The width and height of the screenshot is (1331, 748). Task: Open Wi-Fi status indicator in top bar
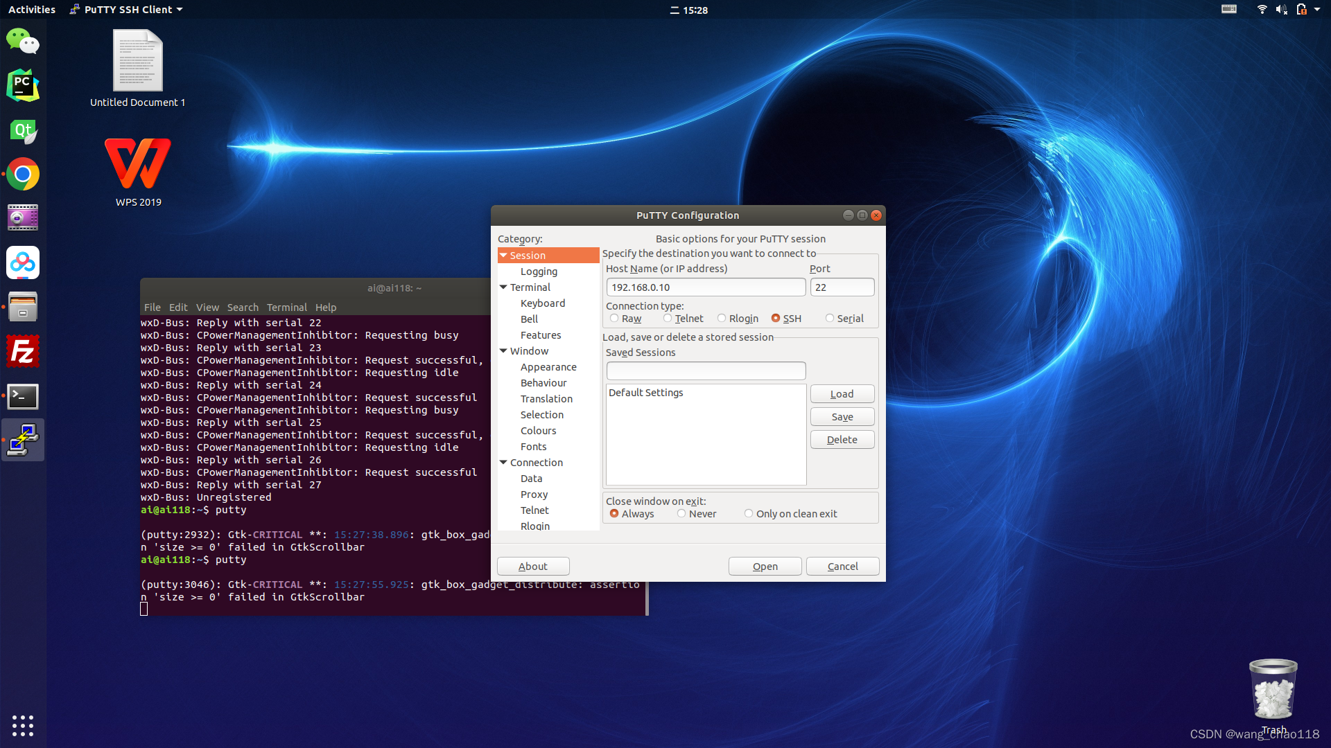point(1262,10)
